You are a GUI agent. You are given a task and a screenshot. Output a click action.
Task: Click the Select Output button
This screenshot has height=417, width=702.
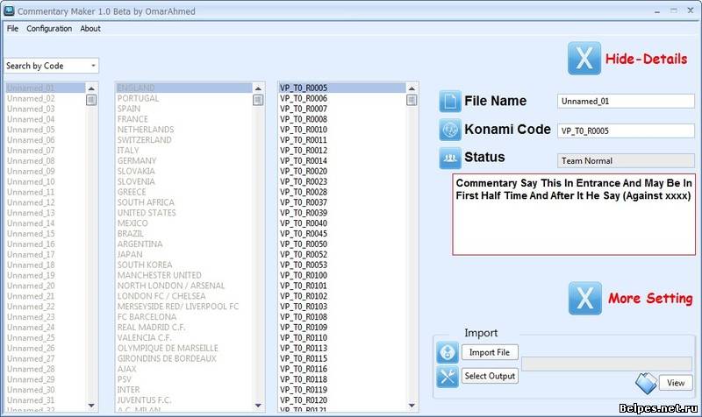click(x=490, y=376)
